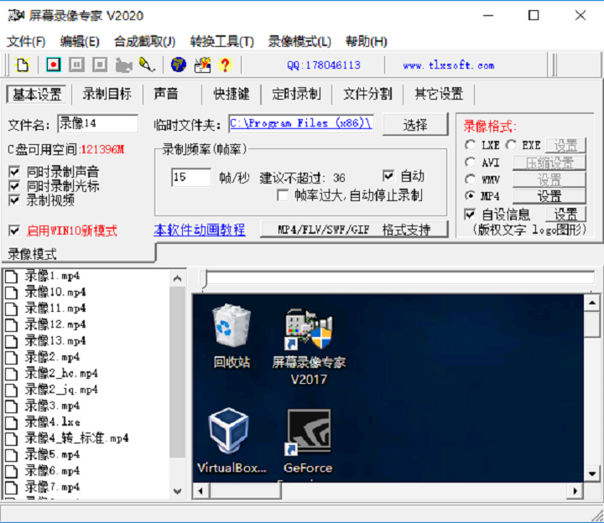The height and width of the screenshot is (523, 604).
Task: Click the stop recording toolbar icon
Action: 100,65
